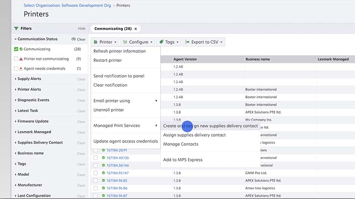Uncheck the Communicating filter checkbox
Image resolution: width=355 pixels, height=199 pixels.
pos(16,49)
